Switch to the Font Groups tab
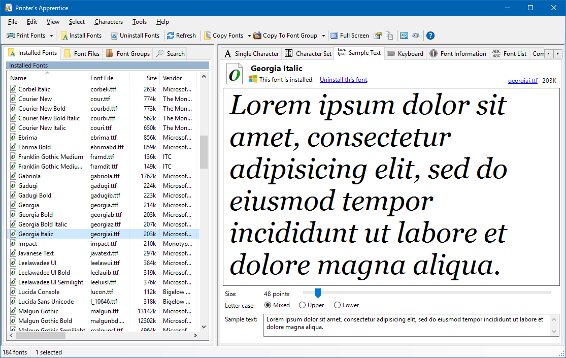The image size is (566, 358). [128, 53]
